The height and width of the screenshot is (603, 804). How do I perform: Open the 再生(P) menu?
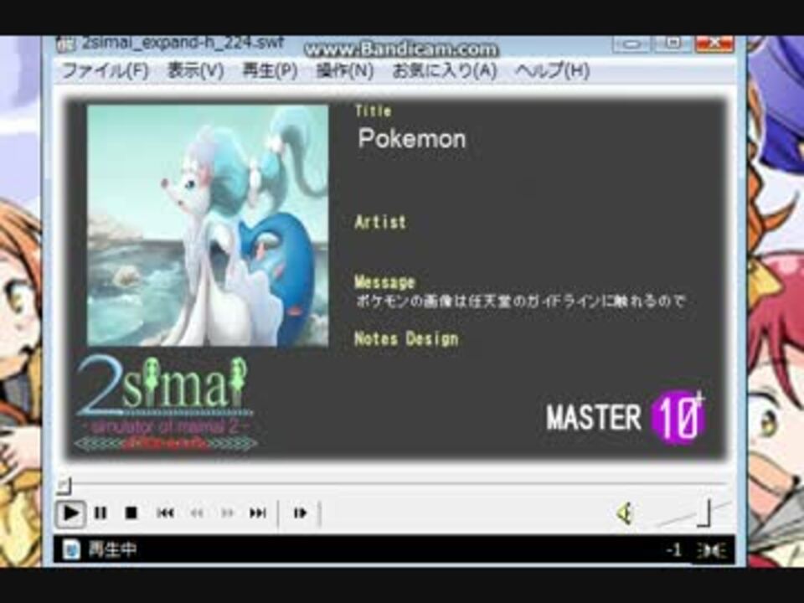270,70
